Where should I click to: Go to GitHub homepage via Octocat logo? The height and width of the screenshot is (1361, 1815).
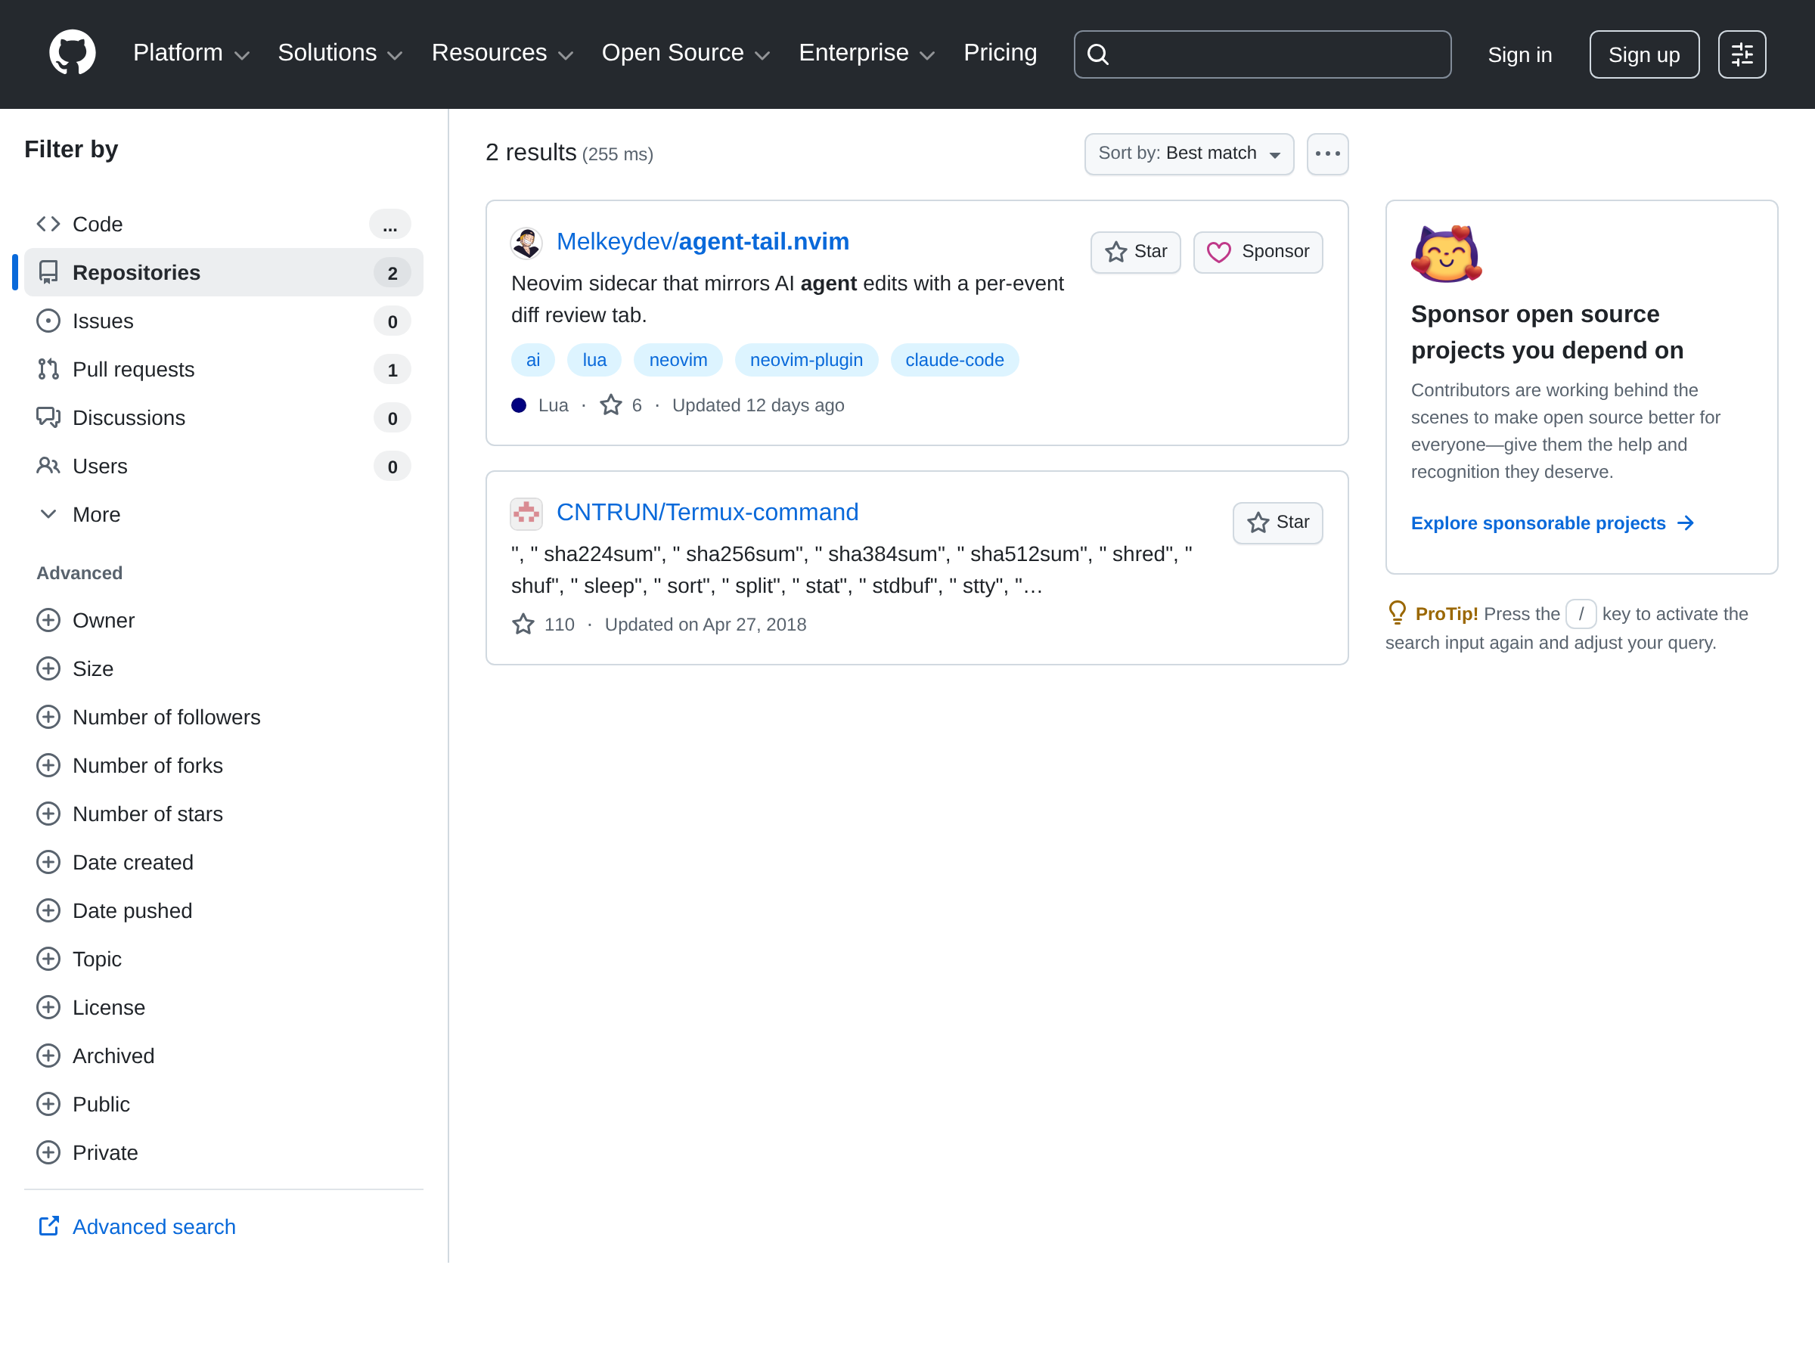[72, 54]
